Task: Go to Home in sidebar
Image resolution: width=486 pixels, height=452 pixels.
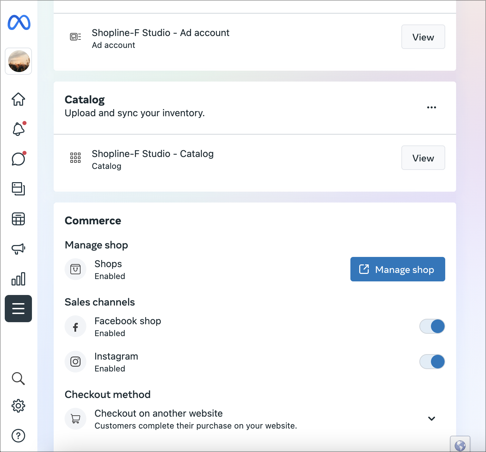Action: point(18,99)
